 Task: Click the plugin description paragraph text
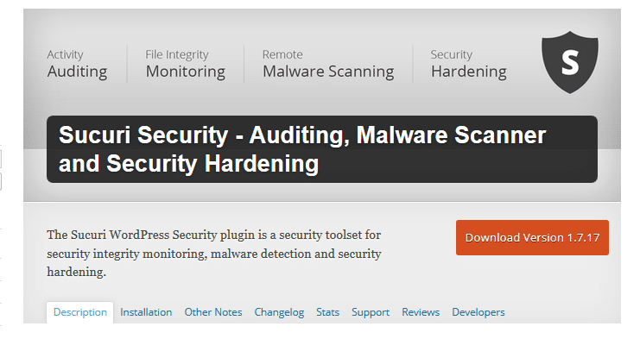tap(214, 254)
